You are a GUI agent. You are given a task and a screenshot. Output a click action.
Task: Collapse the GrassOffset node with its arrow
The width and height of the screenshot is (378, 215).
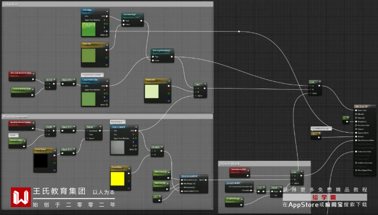coord(129,168)
